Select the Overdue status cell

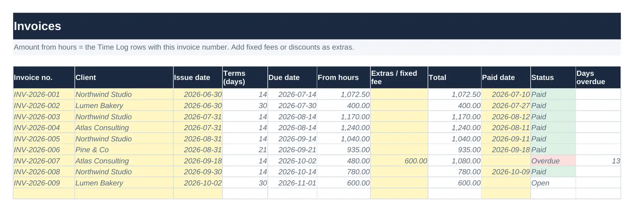click(x=553, y=161)
